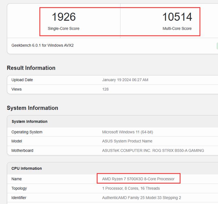
Task: Click the large System Information section heading
Action: pyautogui.click(x=33, y=108)
